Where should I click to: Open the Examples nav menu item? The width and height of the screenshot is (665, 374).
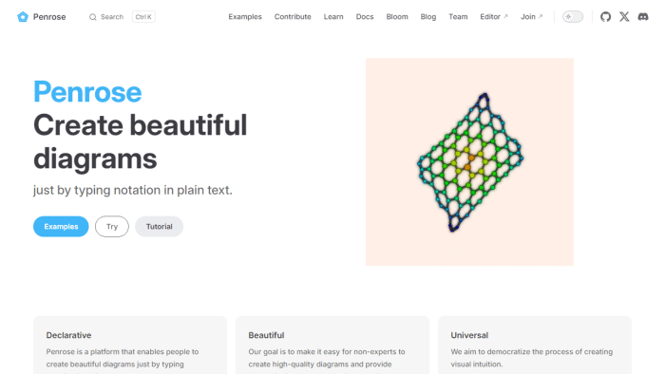245,16
